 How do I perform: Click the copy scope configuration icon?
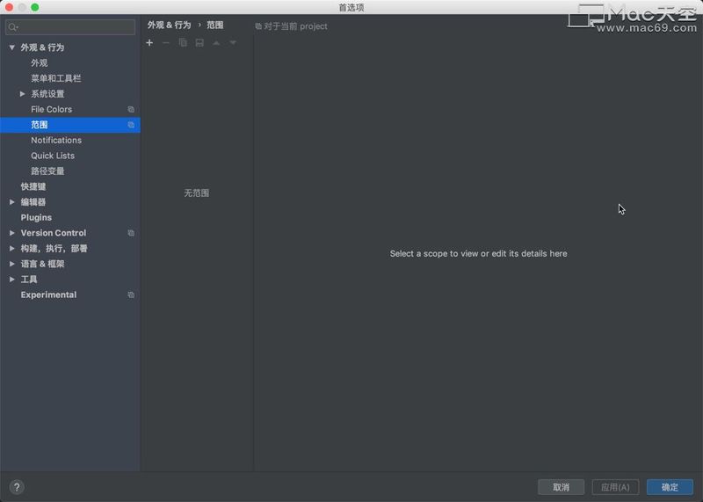183,42
